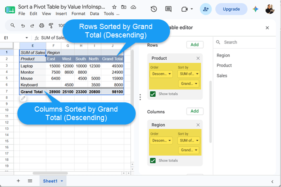Remove Region from Columns

[198, 125]
